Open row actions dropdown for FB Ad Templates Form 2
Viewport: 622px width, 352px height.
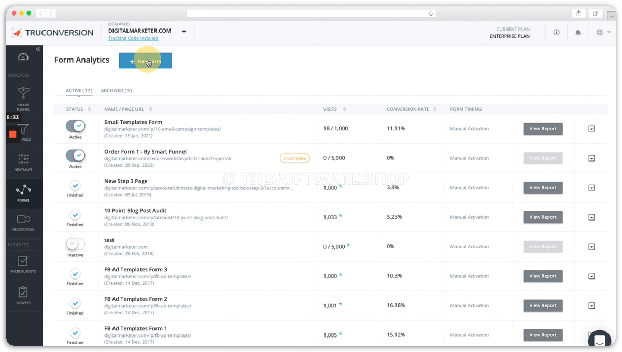pyautogui.click(x=591, y=306)
